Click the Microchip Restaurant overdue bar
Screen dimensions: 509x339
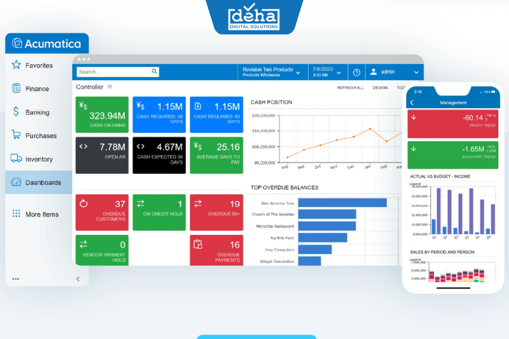click(x=327, y=226)
